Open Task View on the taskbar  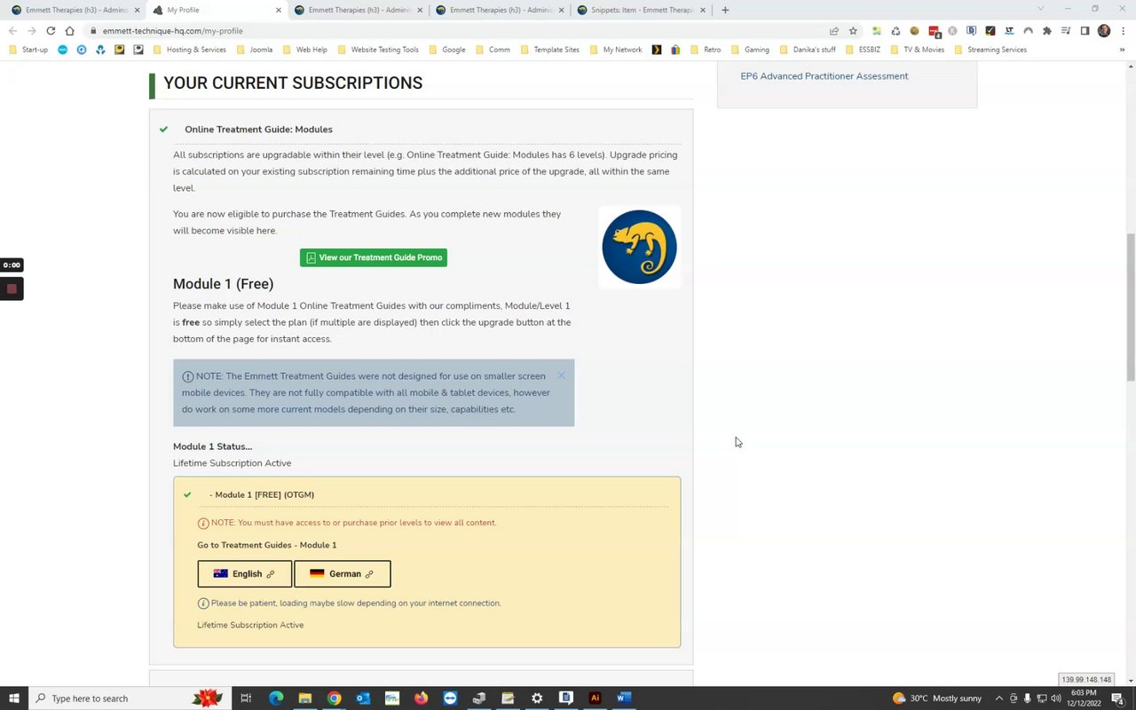(x=246, y=698)
